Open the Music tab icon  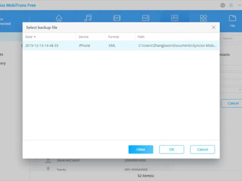click(x=88, y=18)
